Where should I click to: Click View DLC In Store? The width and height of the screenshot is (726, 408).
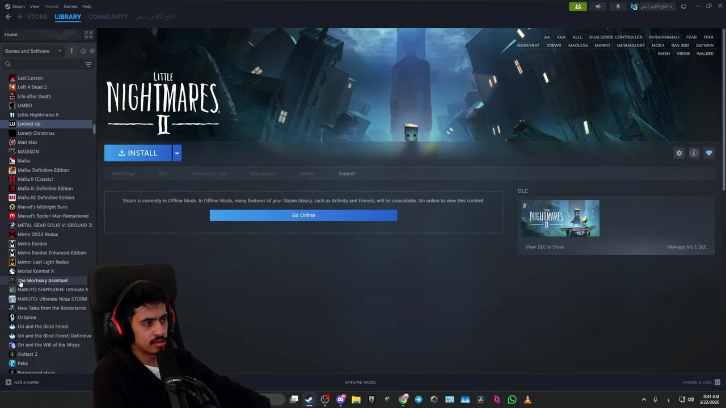[x=544, y=247]
